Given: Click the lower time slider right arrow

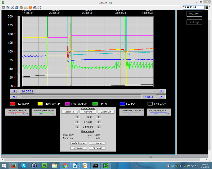Looking at the screenshot, I should click(161, 97).
